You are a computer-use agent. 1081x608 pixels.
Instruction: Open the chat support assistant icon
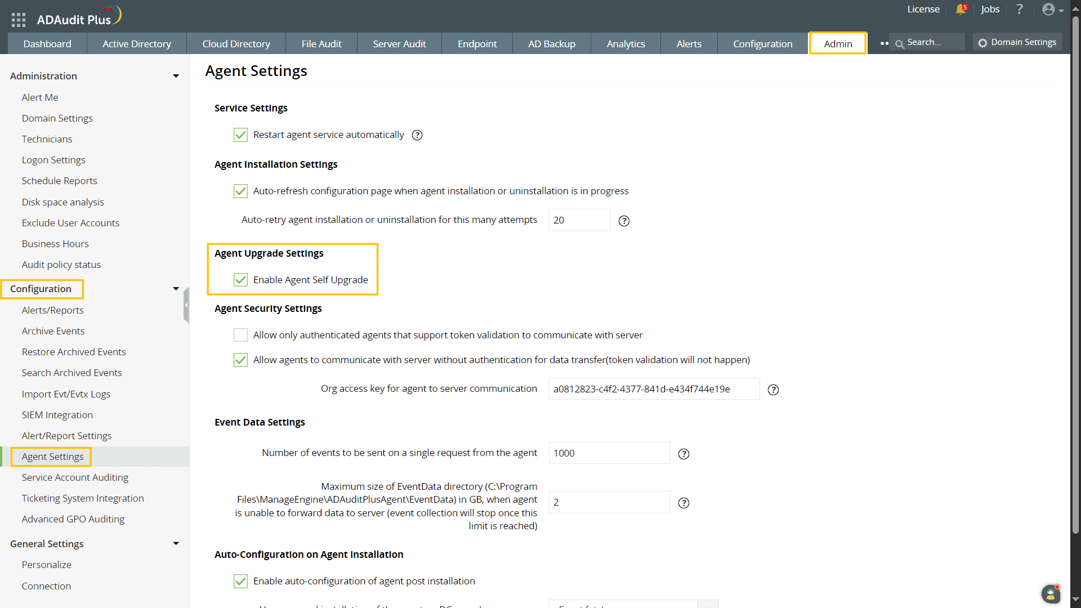(x=1051, y=593)
